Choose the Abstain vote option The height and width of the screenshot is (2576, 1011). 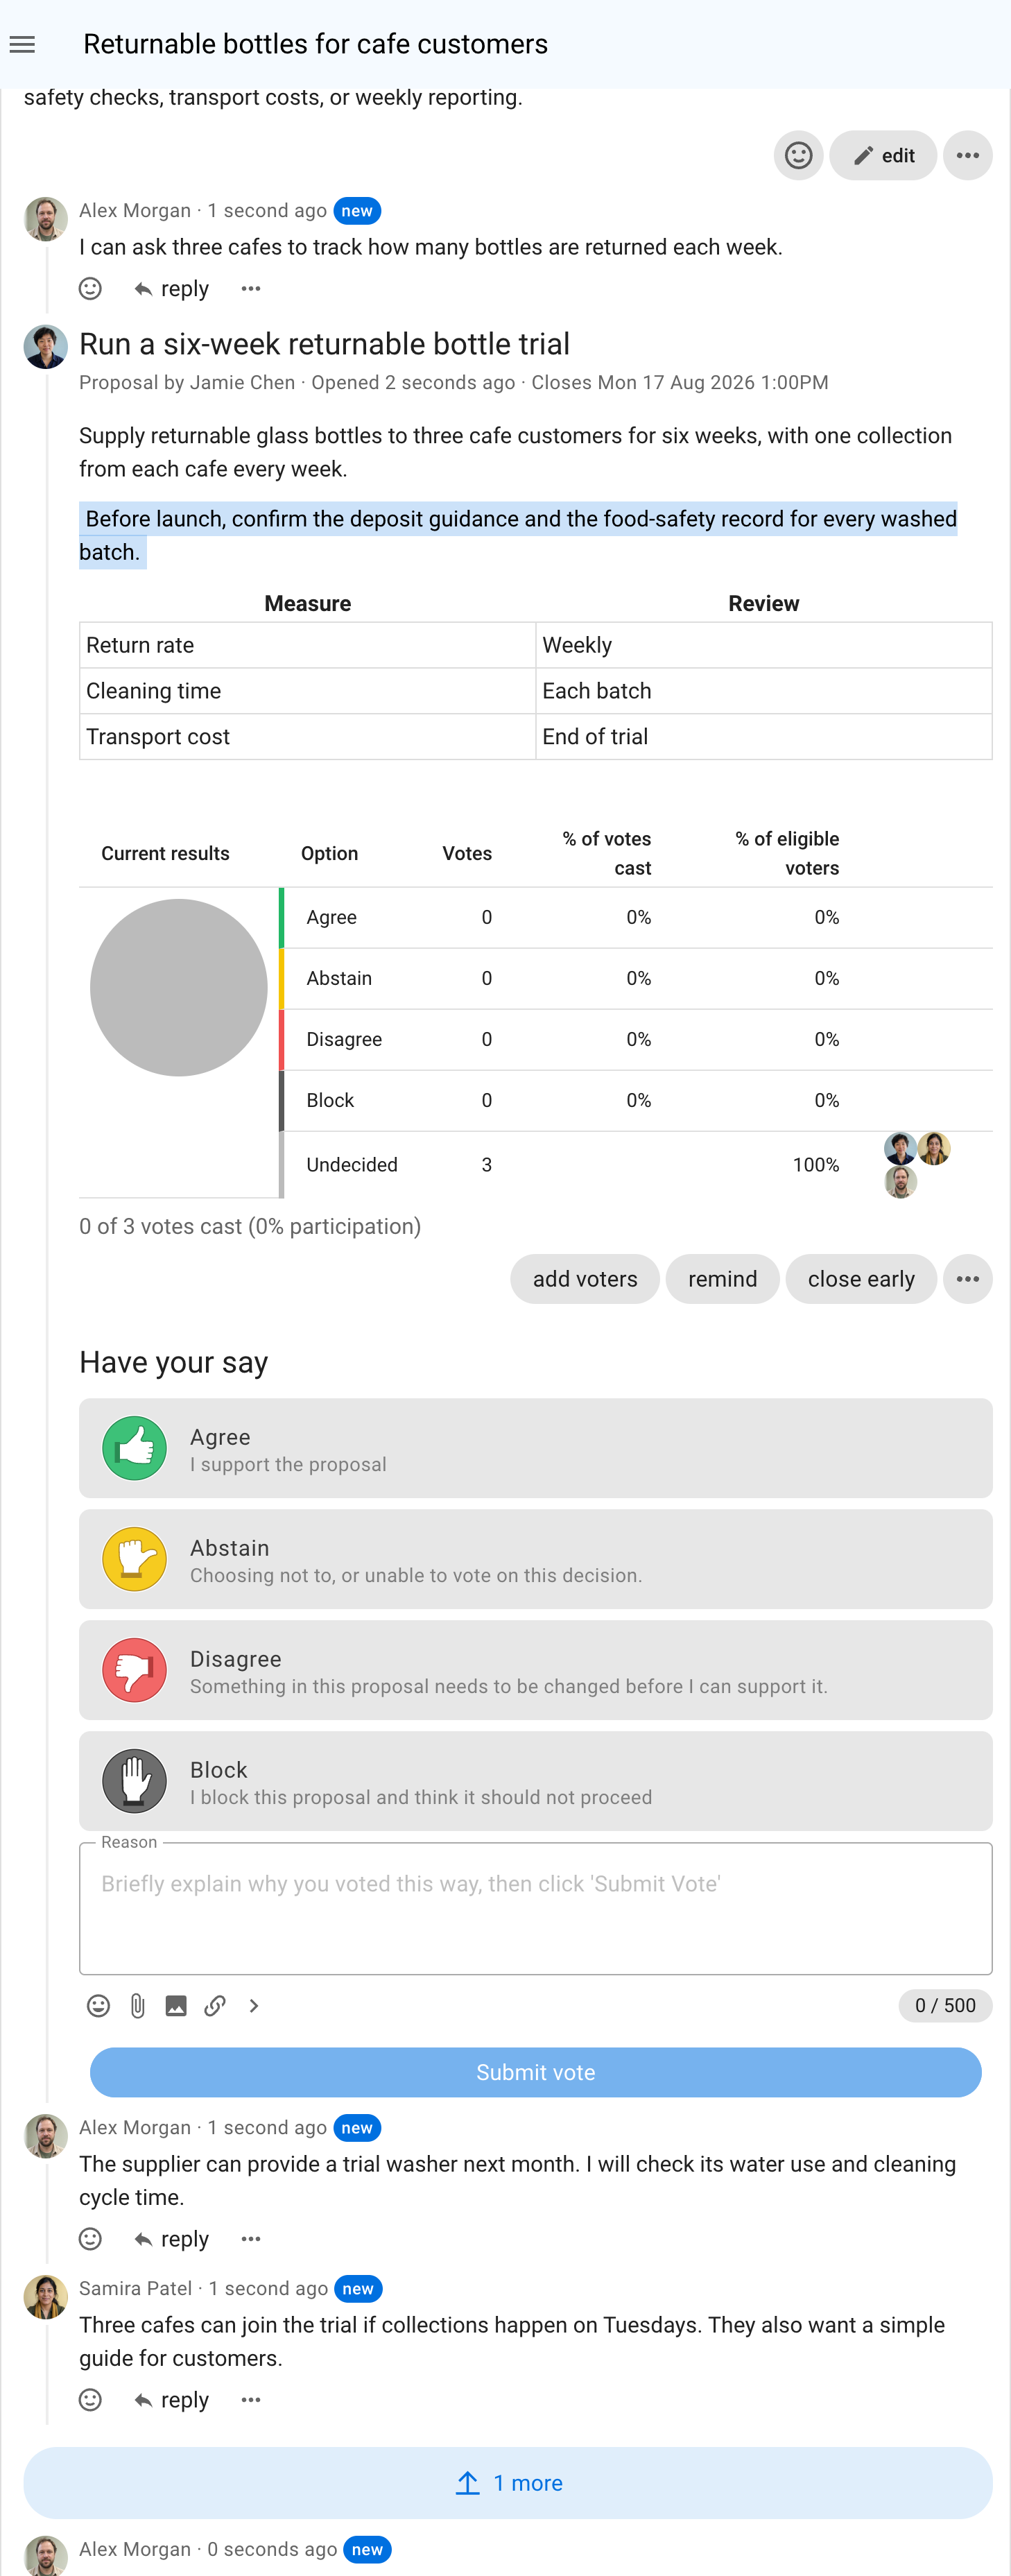click(x=536, y=1559)
